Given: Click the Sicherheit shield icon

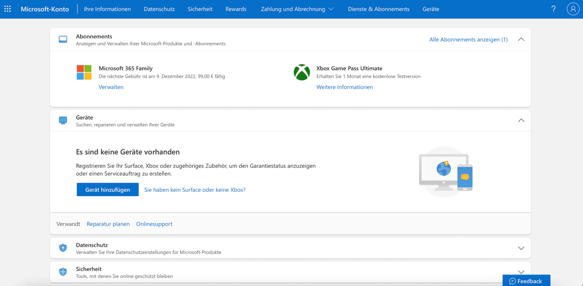Looking at the screenshot, I should pos(63,272).
